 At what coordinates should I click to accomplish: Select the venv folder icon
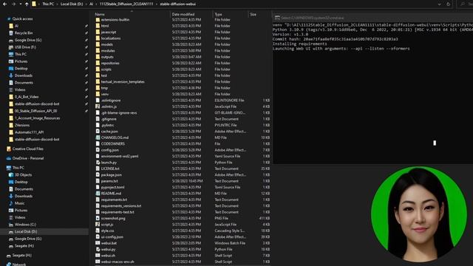pos(98,94)
